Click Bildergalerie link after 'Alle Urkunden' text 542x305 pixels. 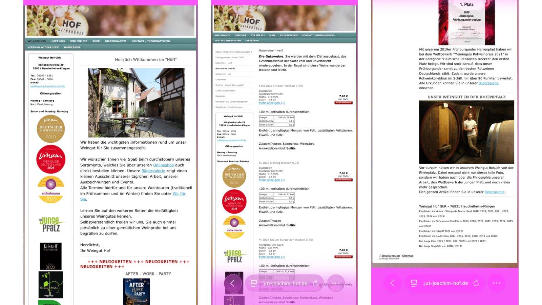(488, 83)
